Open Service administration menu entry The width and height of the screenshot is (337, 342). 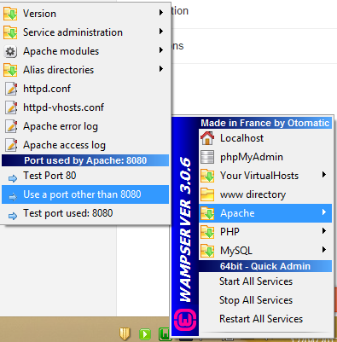point(85,32)
